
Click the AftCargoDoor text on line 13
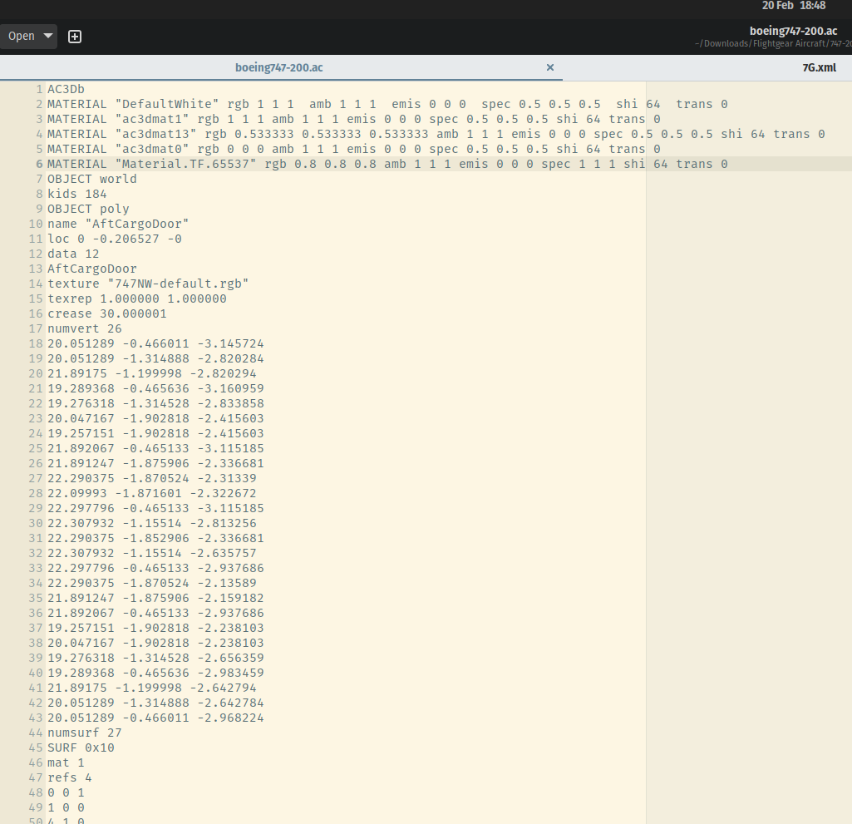[91, 269]
